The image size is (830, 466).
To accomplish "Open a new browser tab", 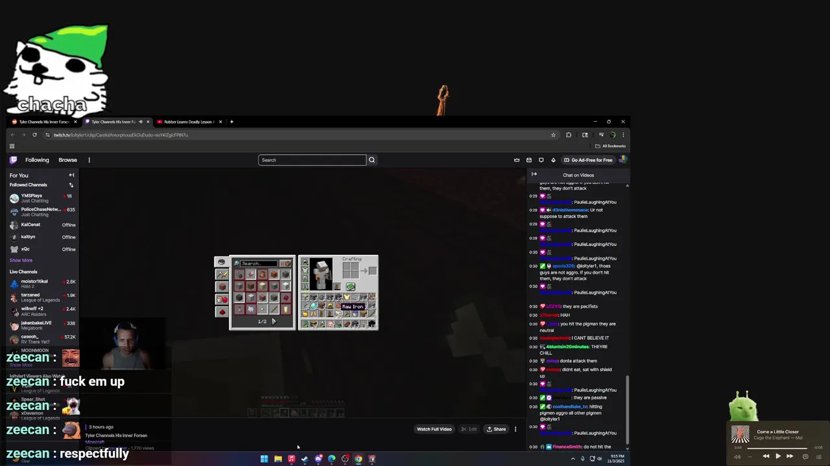I will (x=231, y=122).
